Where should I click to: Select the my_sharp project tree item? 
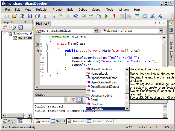click(x=25, y=38)
